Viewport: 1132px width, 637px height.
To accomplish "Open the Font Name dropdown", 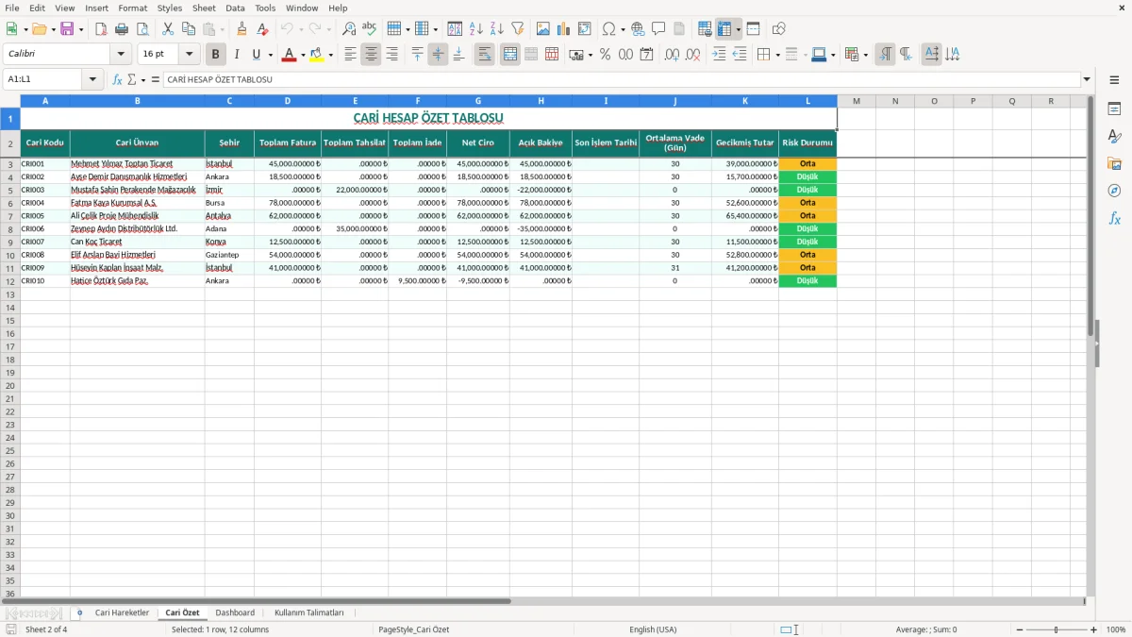I will [x=121, y=55].
